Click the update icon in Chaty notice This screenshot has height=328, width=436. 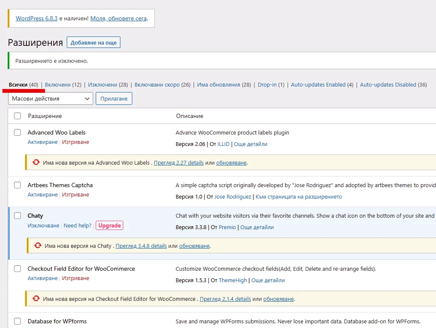click(x=38, y=245)
